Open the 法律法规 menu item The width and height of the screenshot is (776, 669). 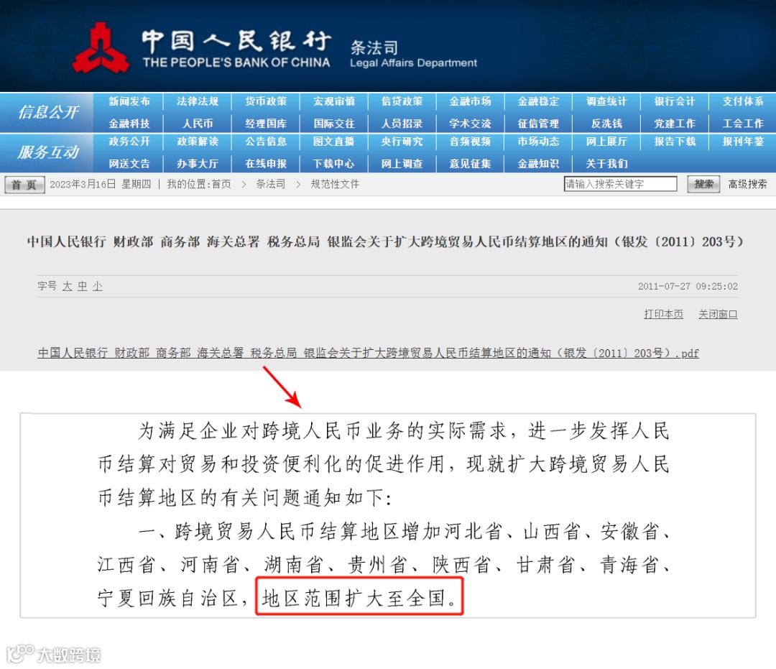[x=198, y=101]
